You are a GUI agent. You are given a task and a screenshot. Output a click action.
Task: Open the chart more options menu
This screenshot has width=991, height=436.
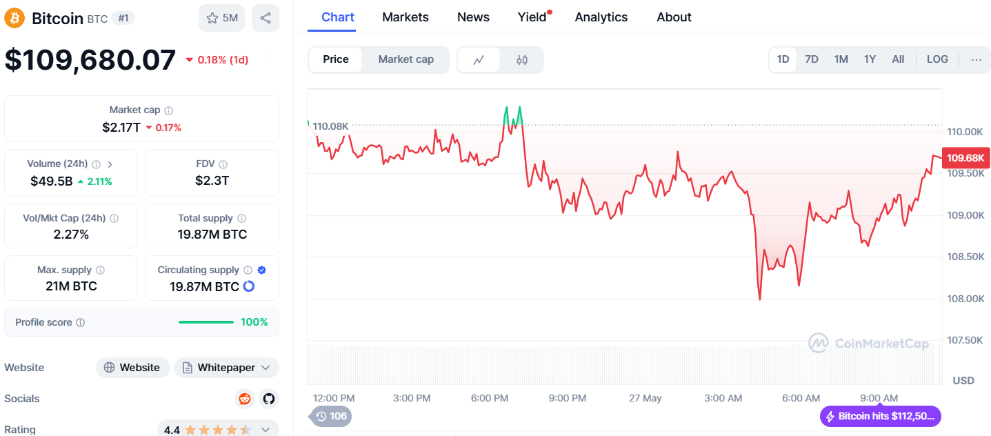click(x=977, y=59)
